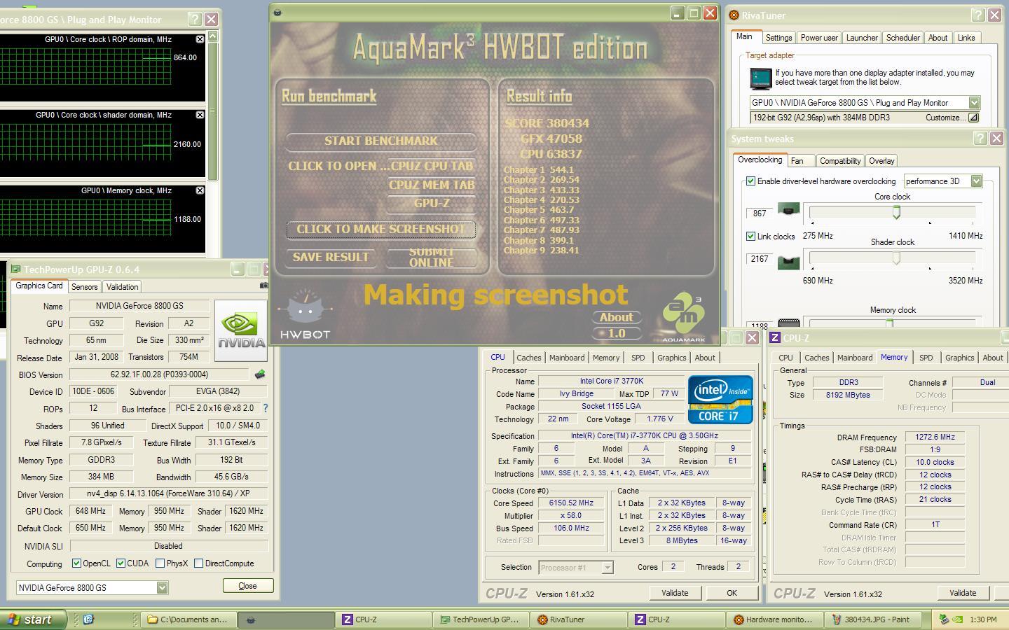Toggle Enable driver-level hardware overclocking checkbox

coord(750,181)
